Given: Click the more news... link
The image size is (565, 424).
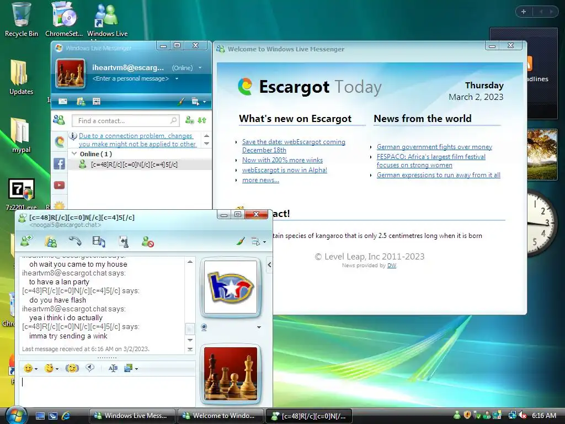Looking at the screenshot, I should [260, 181].
